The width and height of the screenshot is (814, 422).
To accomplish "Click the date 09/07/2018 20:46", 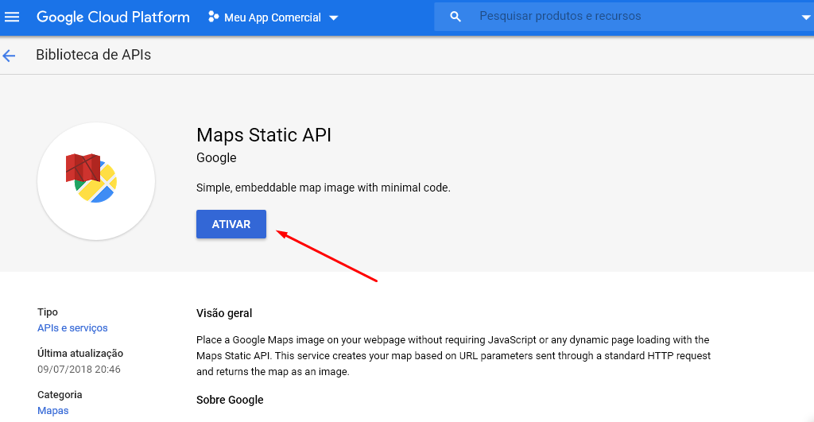I will [79, 369].
